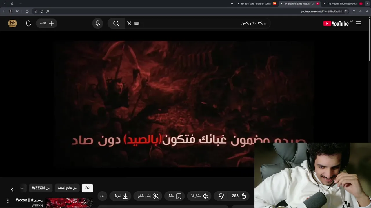Viewport: 371px width, 208px height.
Task: Select the من WEEXN filter chip
Action: 41,188
